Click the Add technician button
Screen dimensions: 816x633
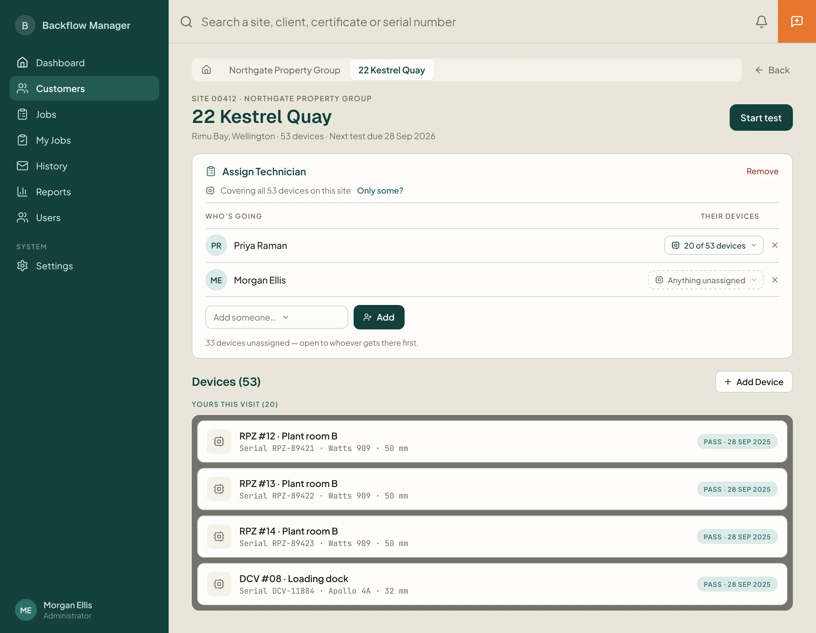(x=379, y=317)
